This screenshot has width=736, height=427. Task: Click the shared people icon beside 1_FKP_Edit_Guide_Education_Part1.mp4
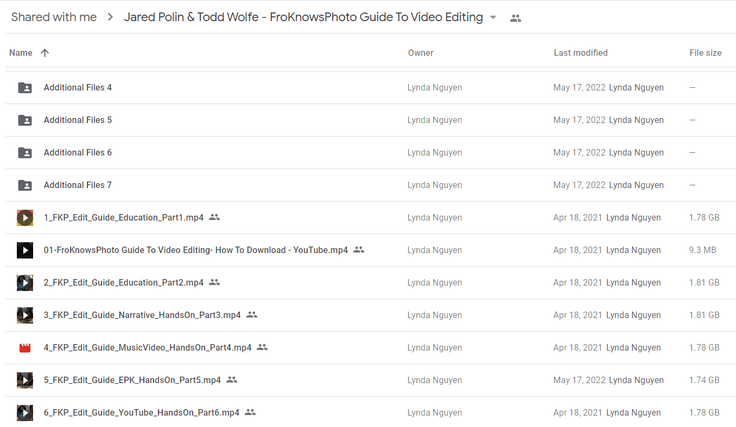(x=214, y=217)
